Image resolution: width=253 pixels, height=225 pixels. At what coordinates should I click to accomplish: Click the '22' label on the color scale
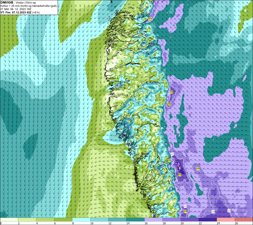point(200,223)
